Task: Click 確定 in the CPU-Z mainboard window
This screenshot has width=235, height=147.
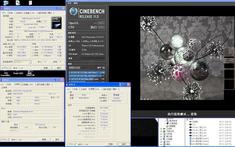Action: (x=57, y=139)
